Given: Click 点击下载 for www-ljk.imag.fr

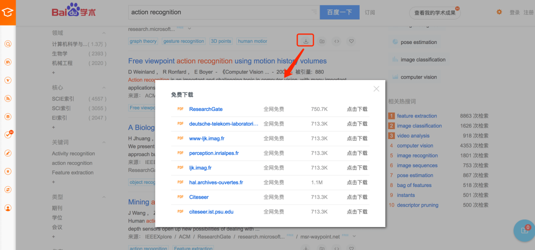Looking at the screenshot, I should pos(357,138).
